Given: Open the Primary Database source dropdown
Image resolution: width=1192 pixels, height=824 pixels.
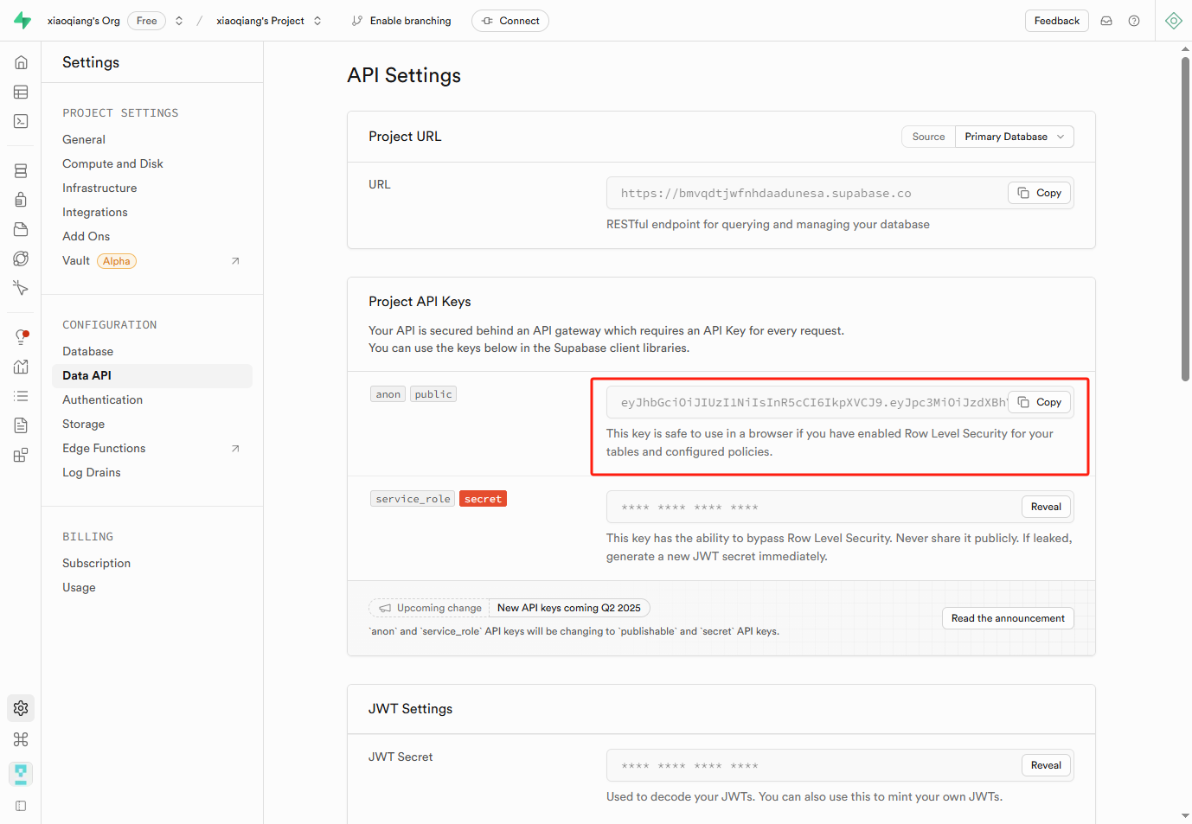Looking at the screenshot, I should coord(1015,137).
